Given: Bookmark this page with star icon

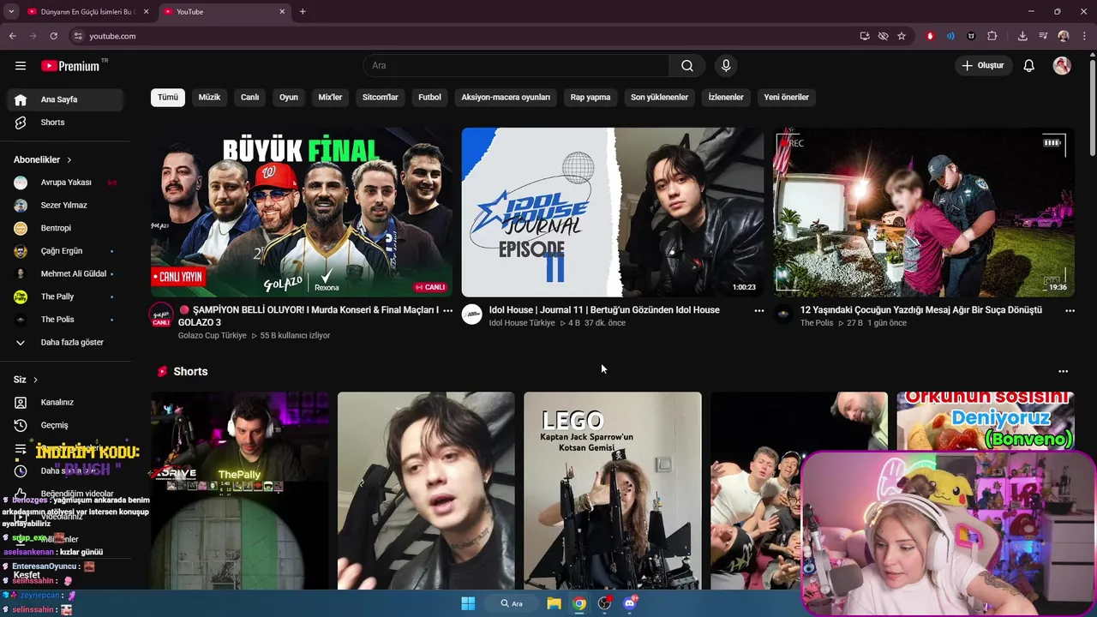Looking at the screenshot, I should coord(902,36).
